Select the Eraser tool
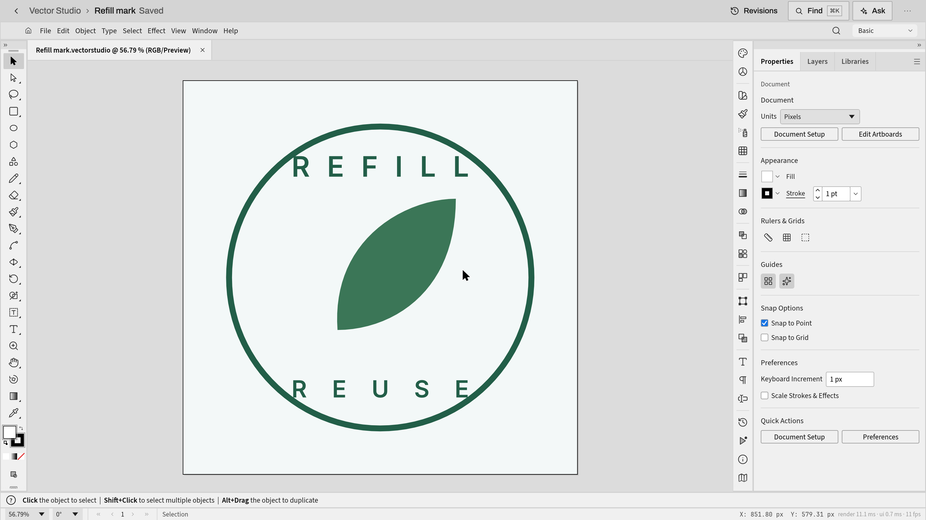This screenshot has width=926, height=520. point(13,195)
